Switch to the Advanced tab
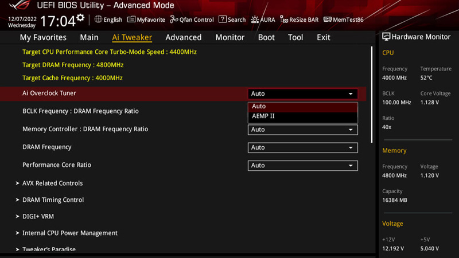The image size is (459, 258). (183, 37)
